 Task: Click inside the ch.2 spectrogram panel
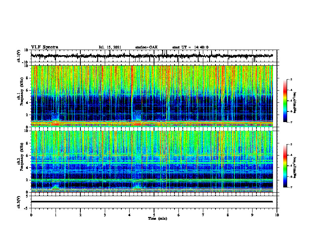pos(152,161)
